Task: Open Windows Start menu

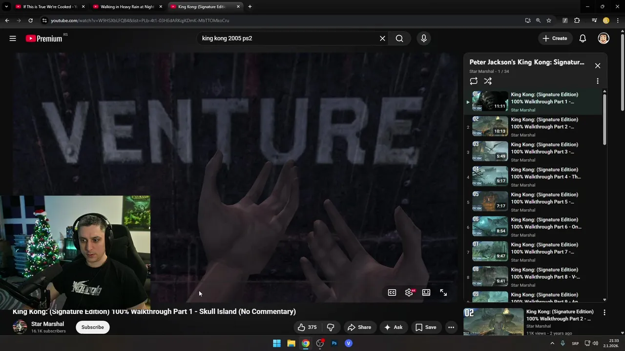Action: click(x=277, y=343)
